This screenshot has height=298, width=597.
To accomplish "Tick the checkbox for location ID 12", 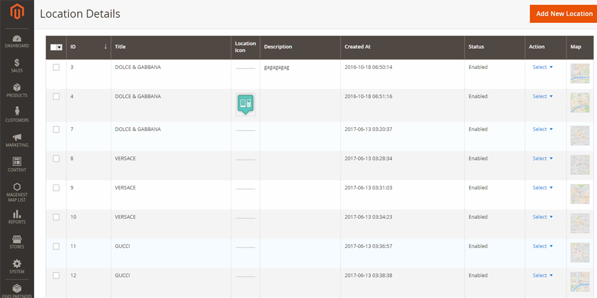I will pos(56,276).
